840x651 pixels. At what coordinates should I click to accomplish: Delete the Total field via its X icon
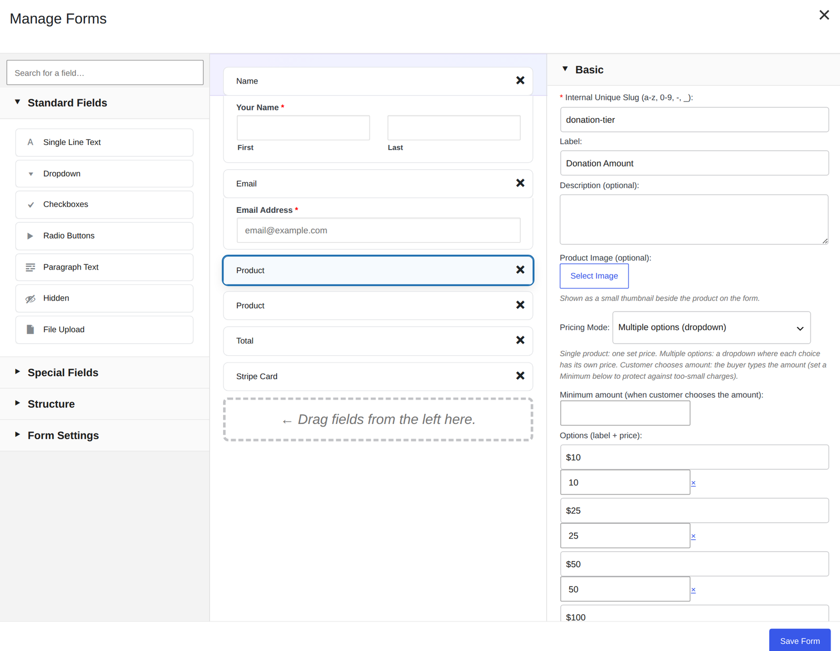click(520, 340)
